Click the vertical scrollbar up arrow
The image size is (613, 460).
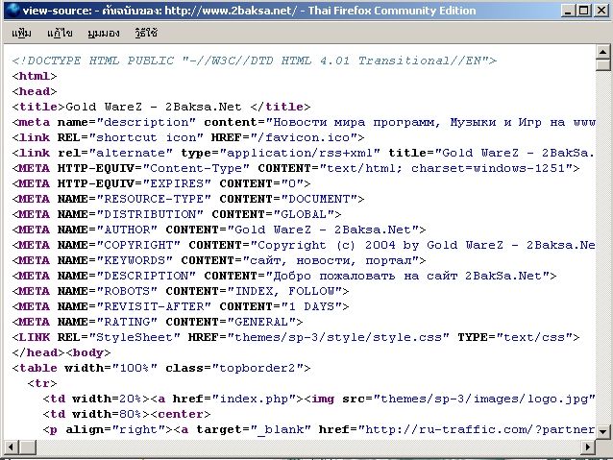point(602,52)
